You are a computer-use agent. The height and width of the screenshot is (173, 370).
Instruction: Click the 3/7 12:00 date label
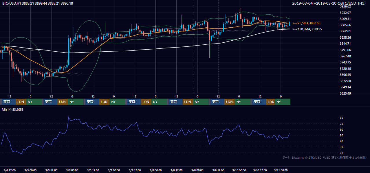(x=135, y=170)
